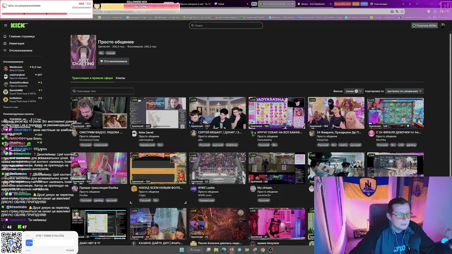Viewport: 452px width, 254px height.
Task: Switch to the Нова вкладка tab
Action: pyautogui.click(x=387, y=4)
